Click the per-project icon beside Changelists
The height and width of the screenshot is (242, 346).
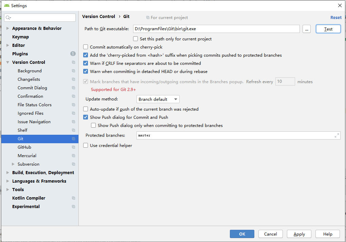(x=73, y=79)
